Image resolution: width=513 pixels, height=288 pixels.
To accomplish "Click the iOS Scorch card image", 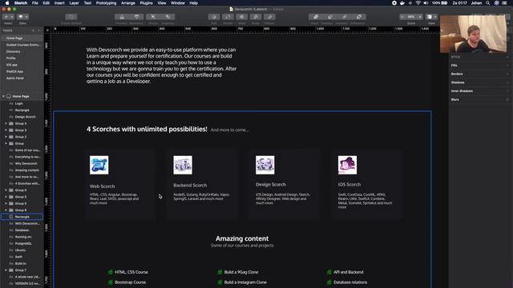I will (x=347, y=165).
